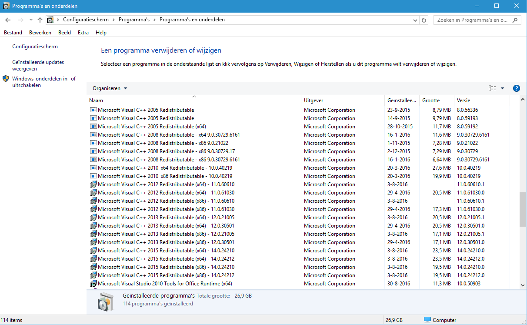This screenshot has width=527, height=325.
Task: Click the control panel icon in address bar
Action: click(50, 20)
